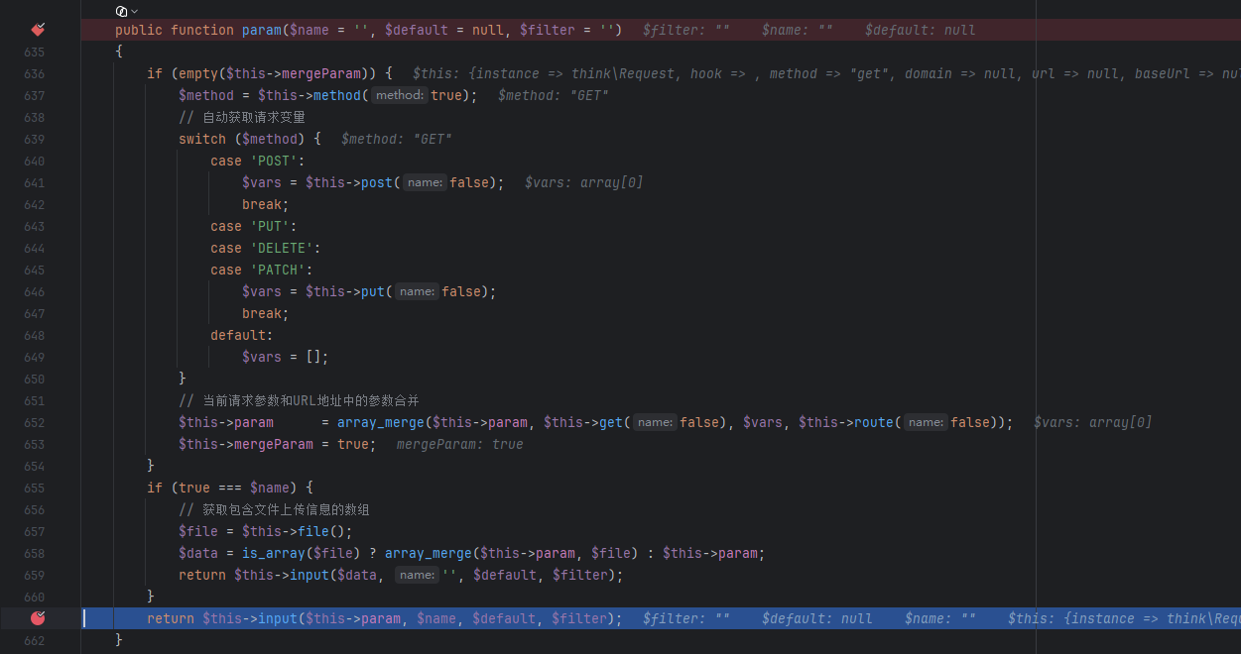The width and height of the screenshot is (1241, 654).
Task: Click the 'get' call on line 652
Action: pyautogui.click(x=611, y=422)
